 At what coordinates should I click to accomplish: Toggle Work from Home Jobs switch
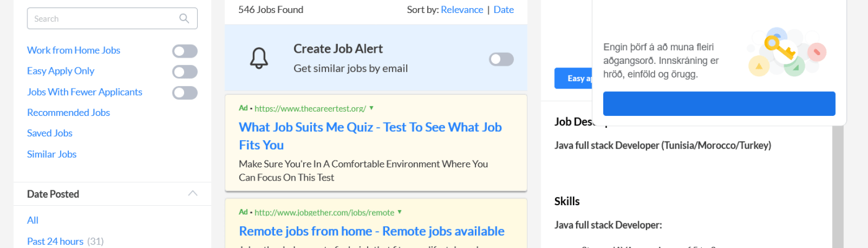click(x=185, y=51)
